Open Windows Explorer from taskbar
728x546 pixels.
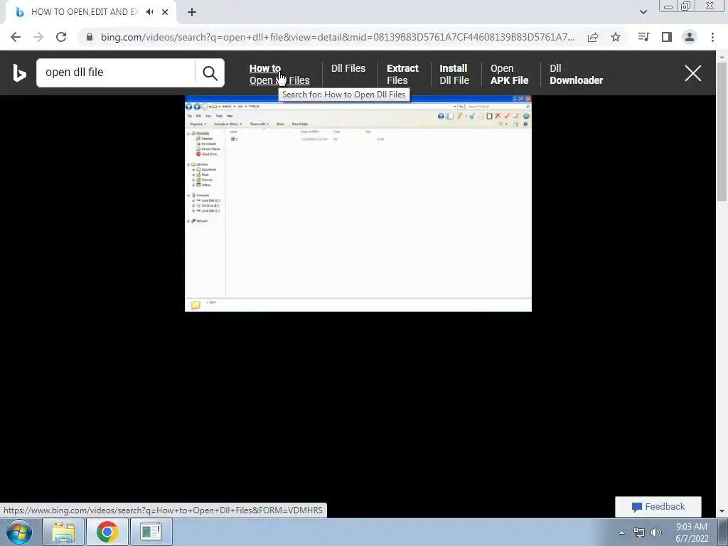pyautogui.click(x=63, y=532)
